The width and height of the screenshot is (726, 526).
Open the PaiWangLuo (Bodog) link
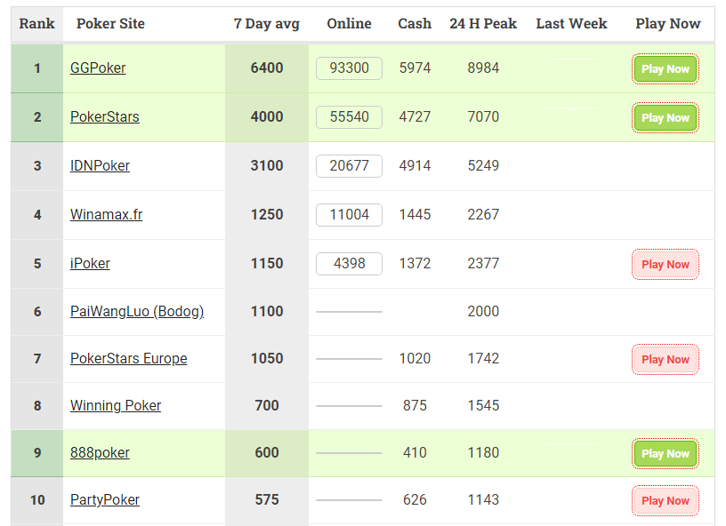[137, 312]
